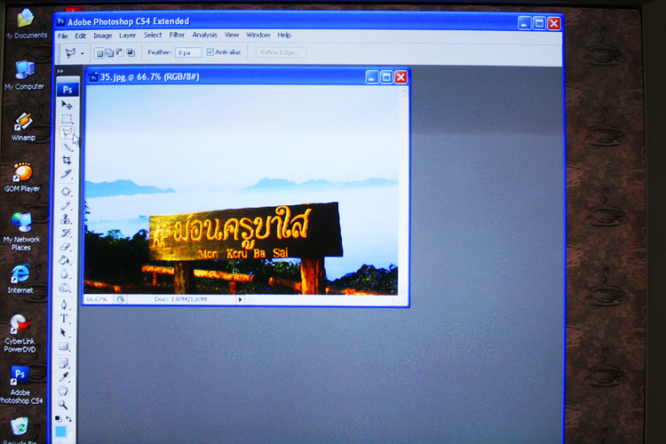The image size is (666, 444).
Task: Select the Notes tool
Action: 64,363
